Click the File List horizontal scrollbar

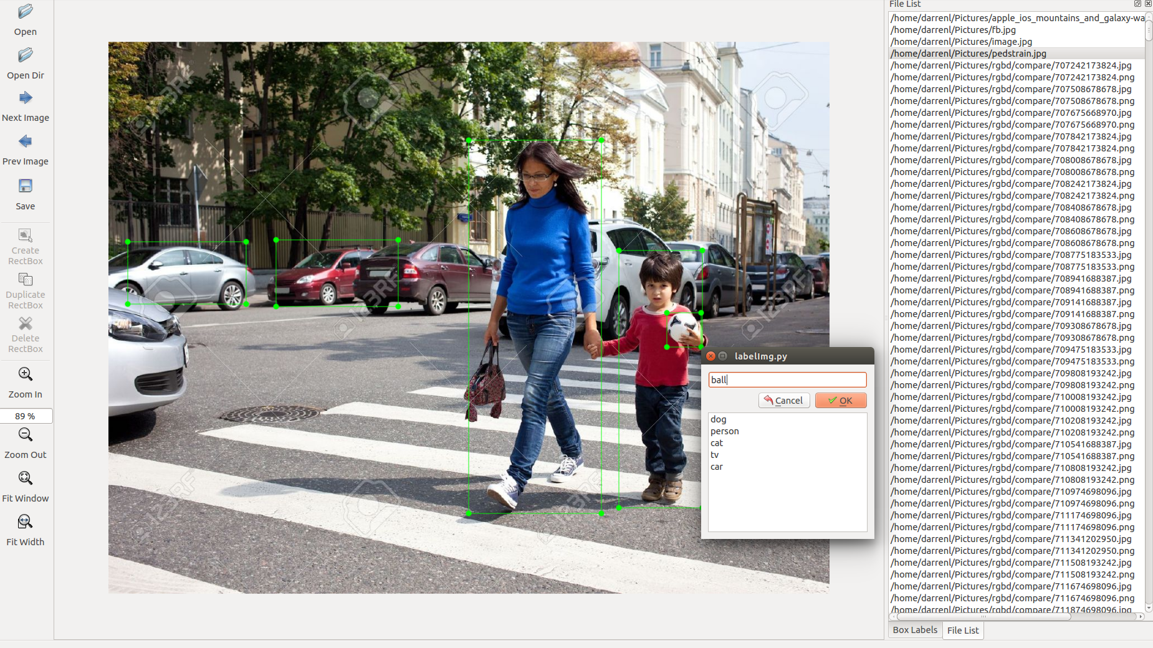point(983,617)
